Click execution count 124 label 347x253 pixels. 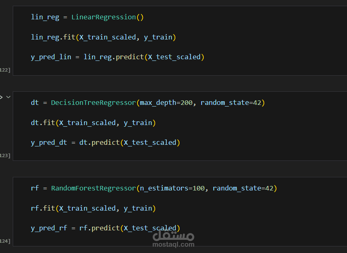tap(5, 241)
